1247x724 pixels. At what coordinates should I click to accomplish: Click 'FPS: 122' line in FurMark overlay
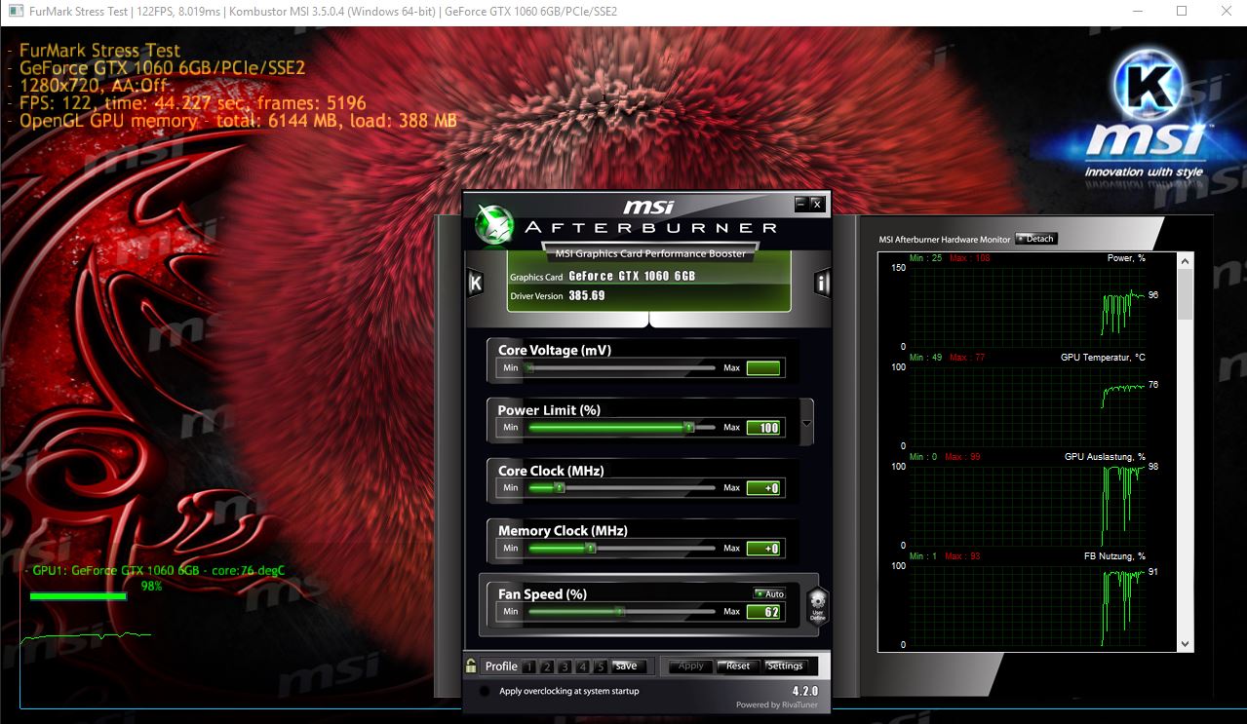[x=193, y=103]
